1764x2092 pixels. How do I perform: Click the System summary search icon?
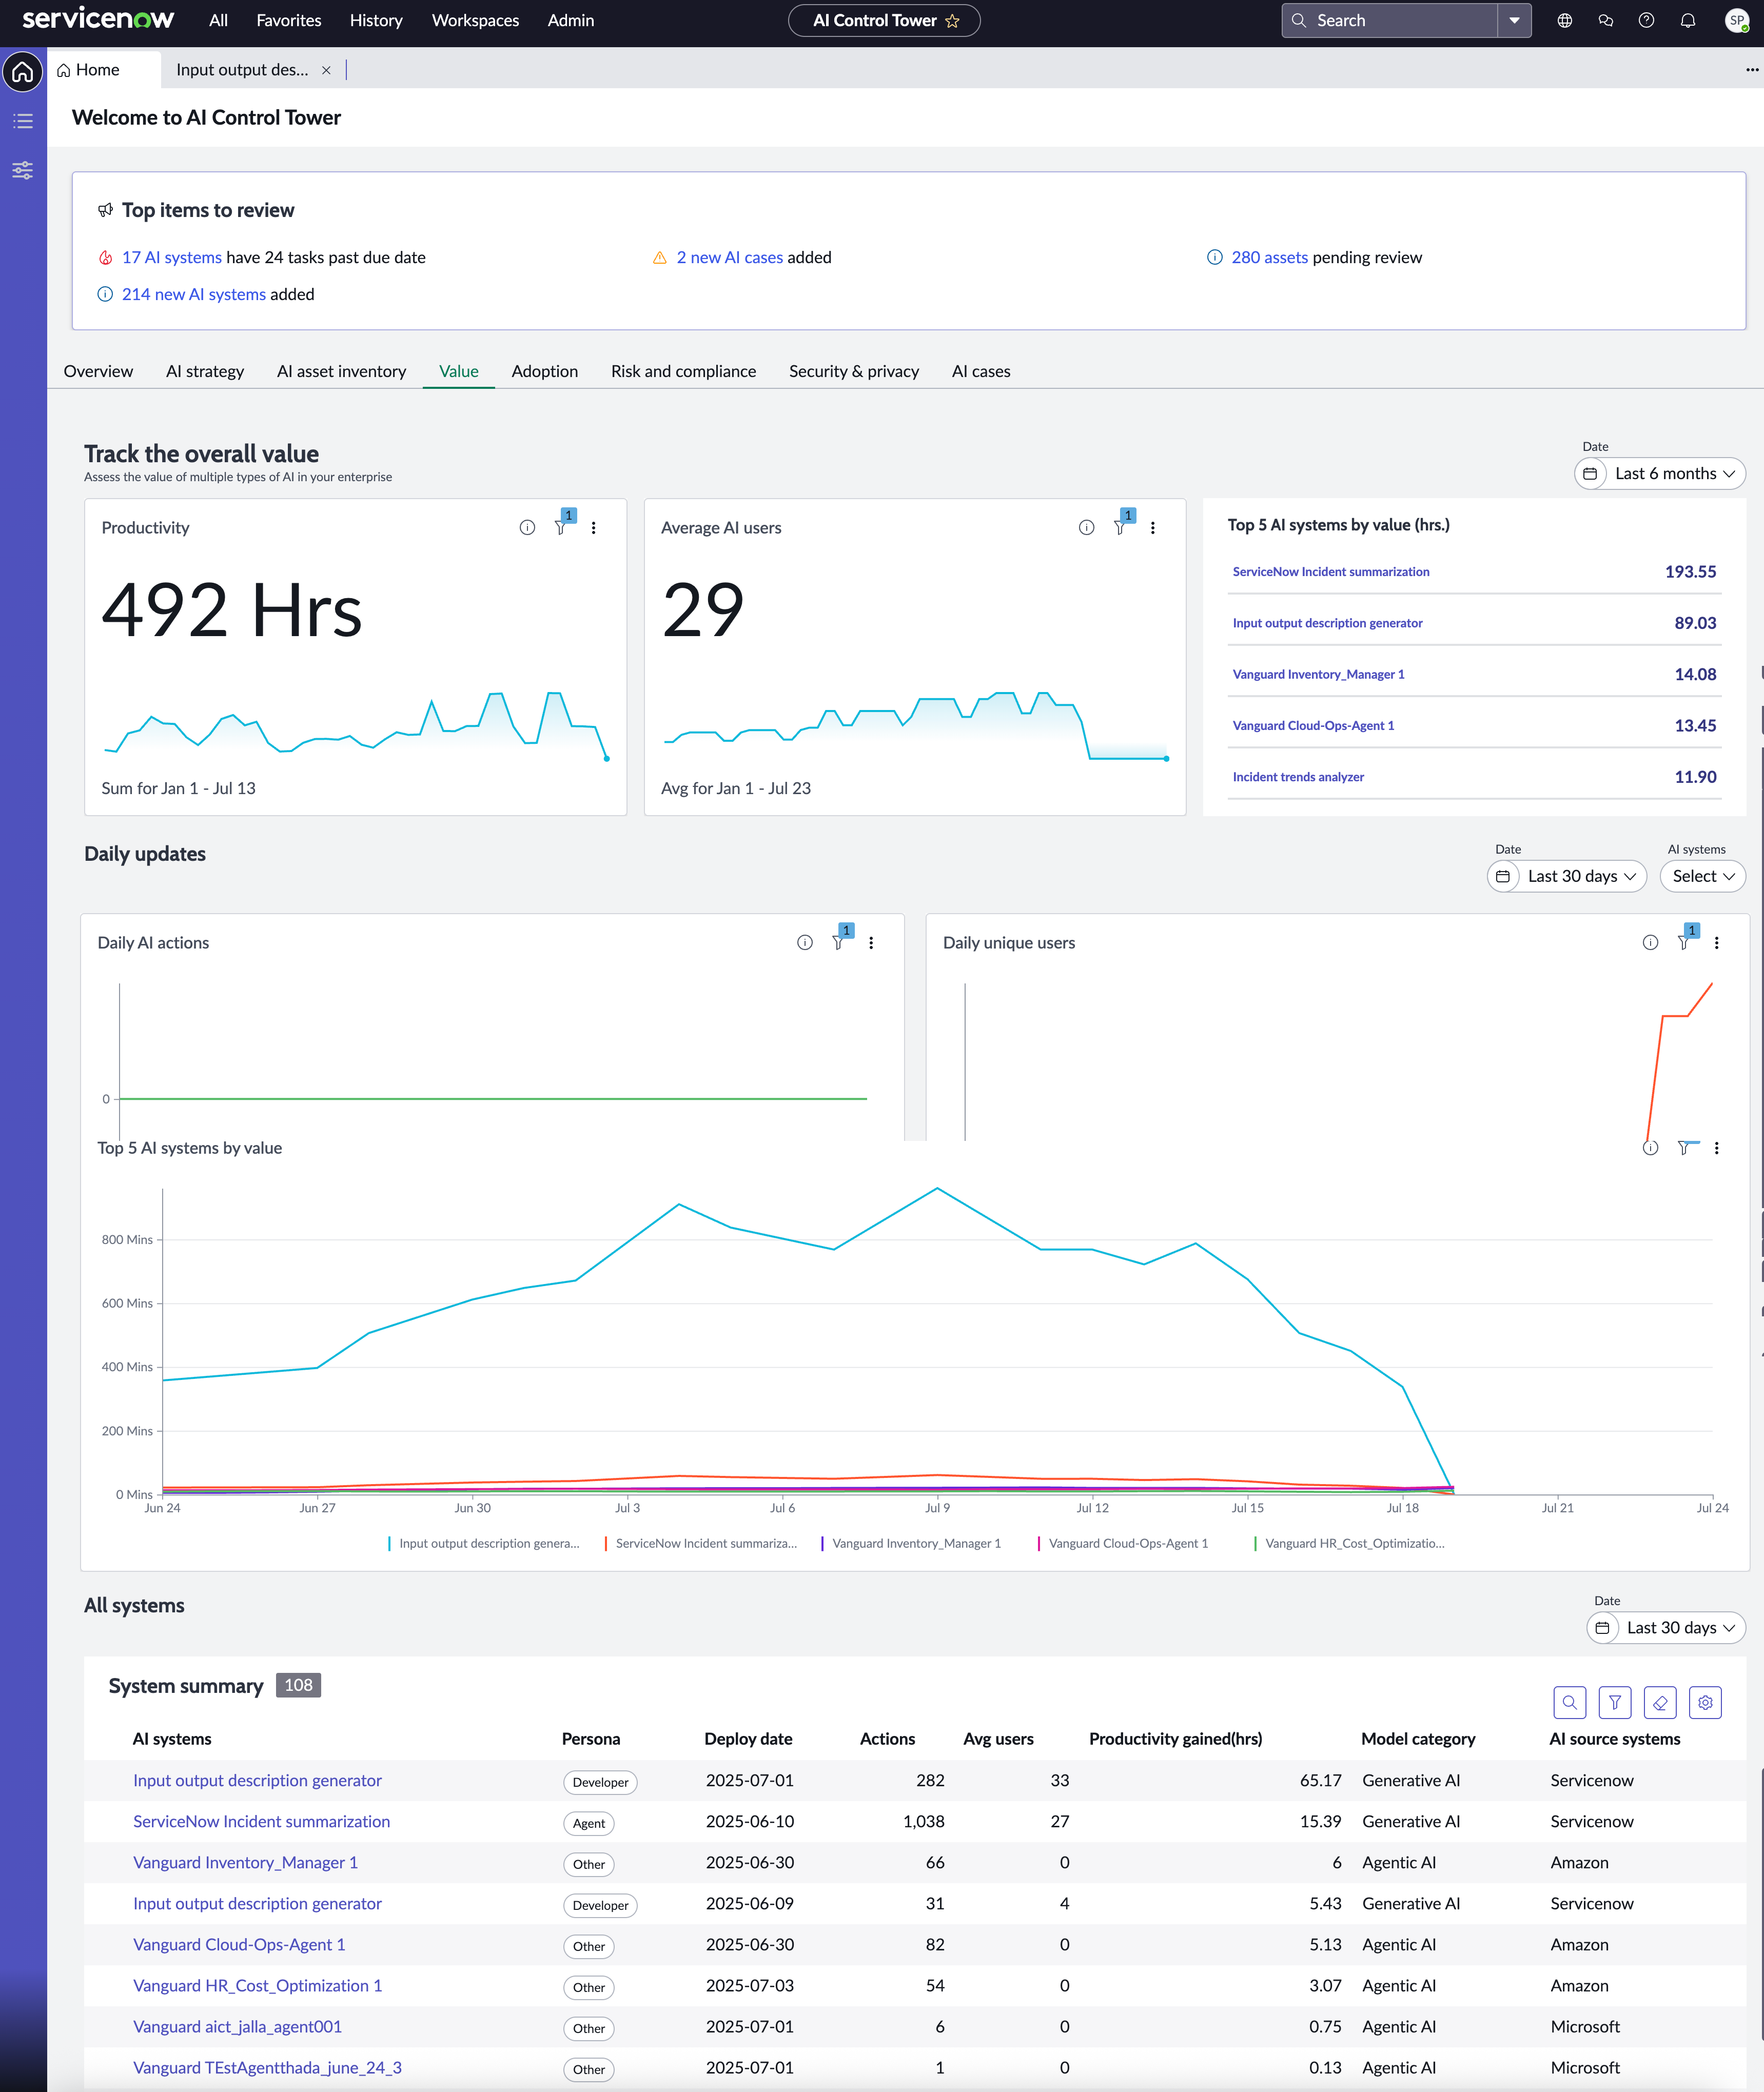pos(1570,1702)
